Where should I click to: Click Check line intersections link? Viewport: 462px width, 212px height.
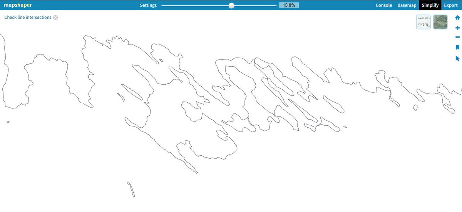28,18
